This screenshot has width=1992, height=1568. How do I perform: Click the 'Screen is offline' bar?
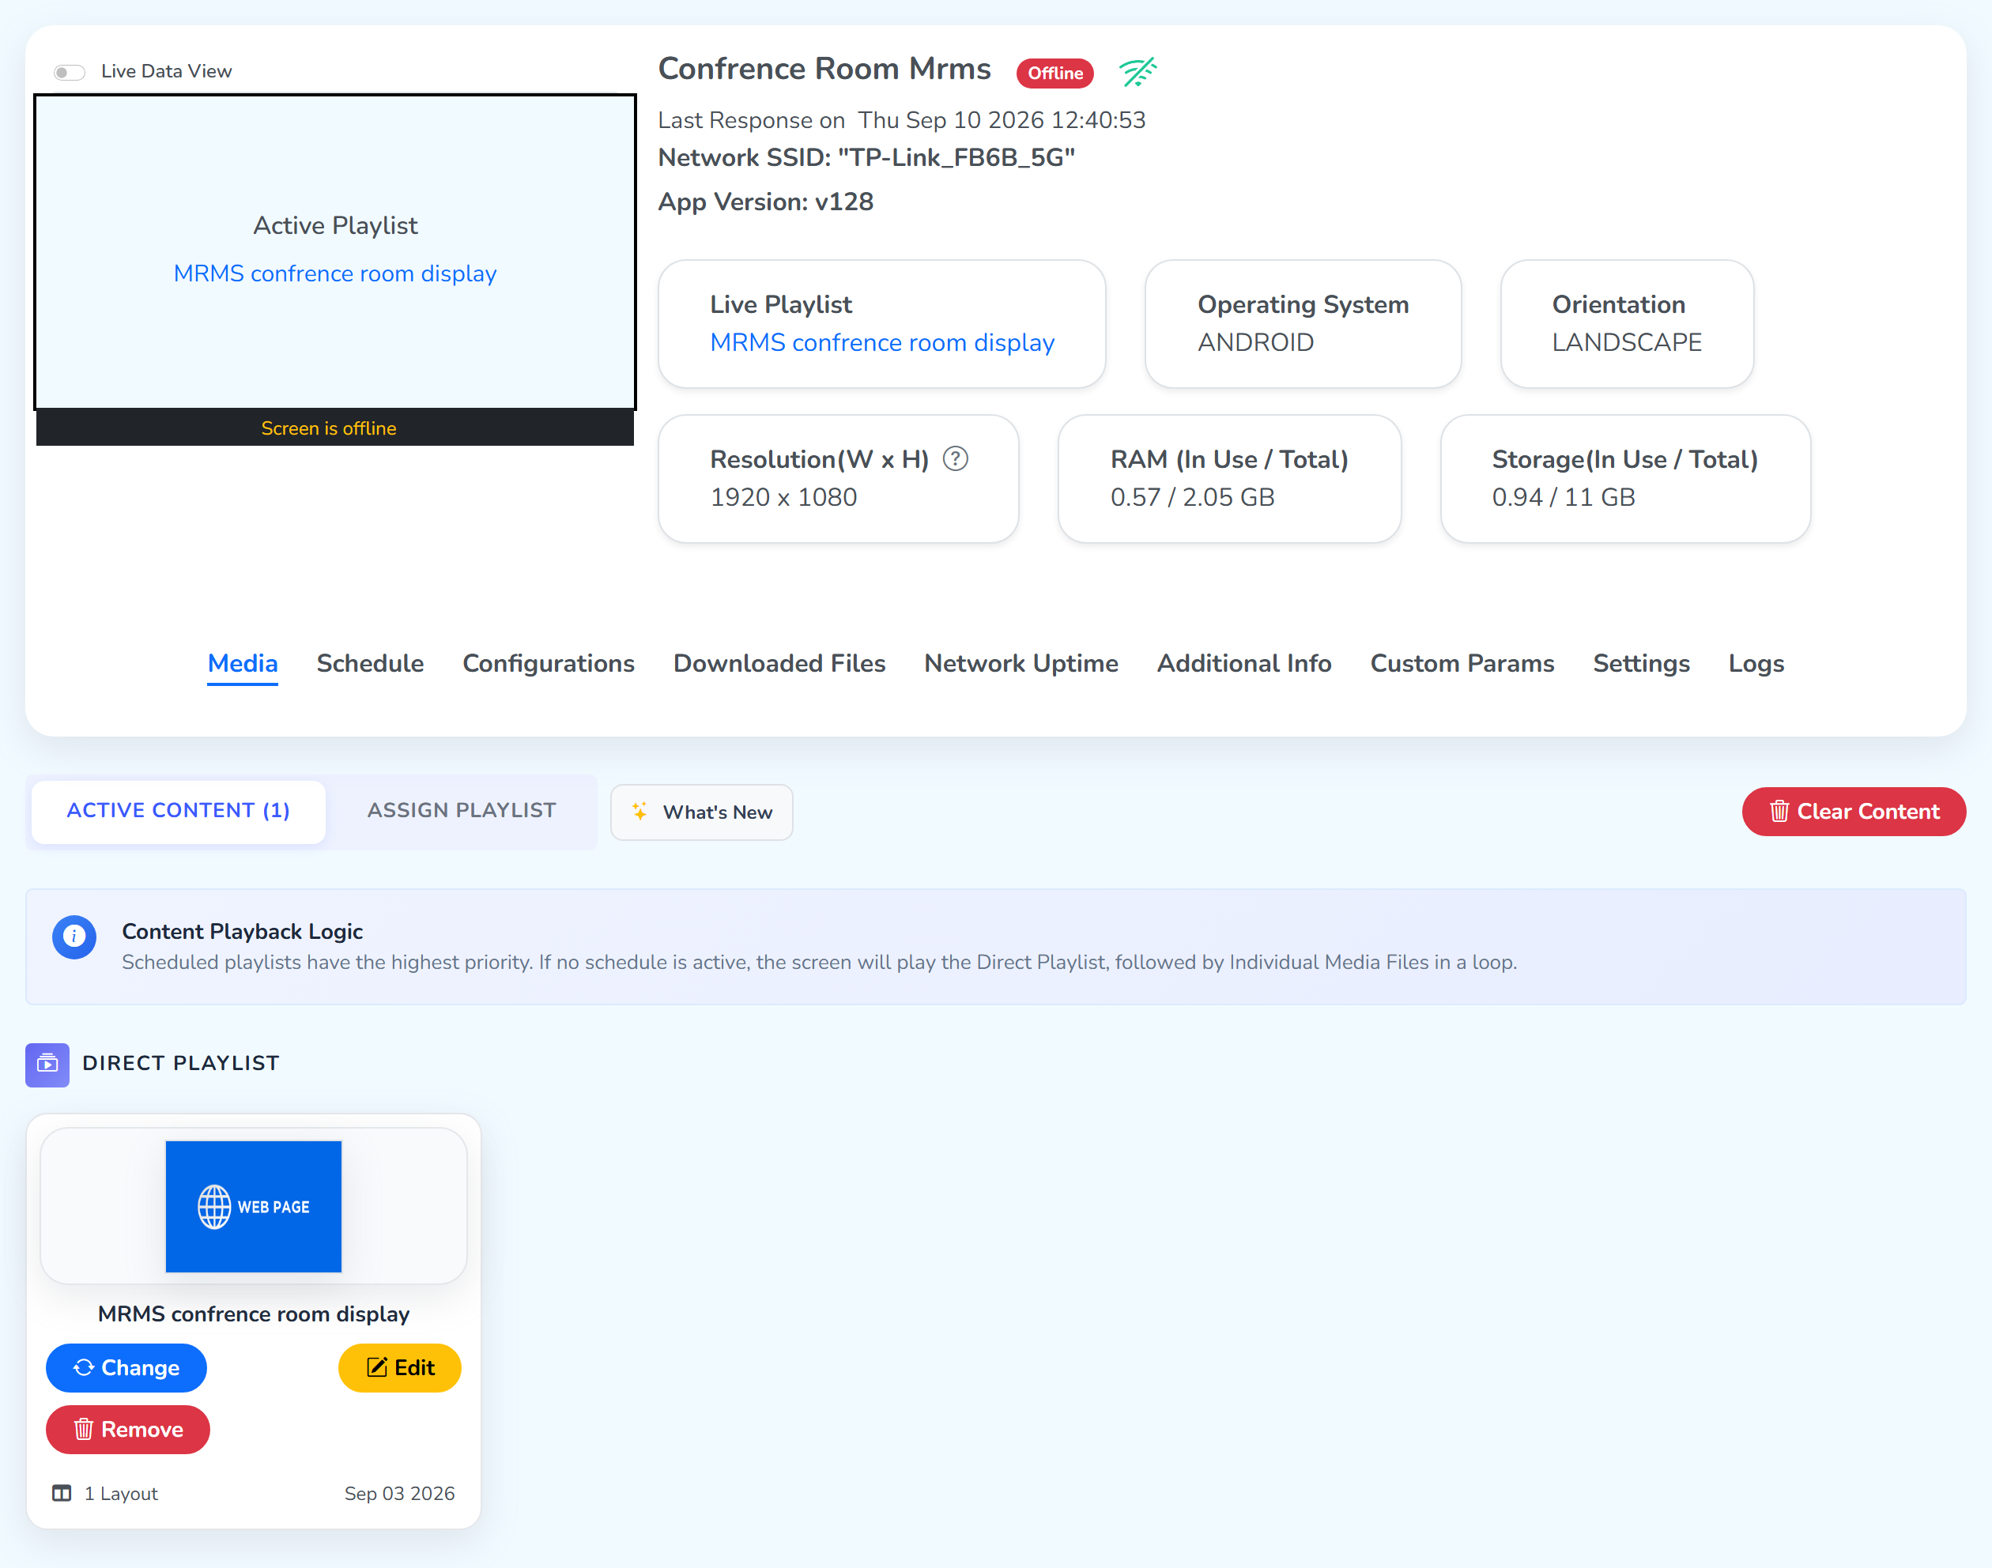coord(335,428)
